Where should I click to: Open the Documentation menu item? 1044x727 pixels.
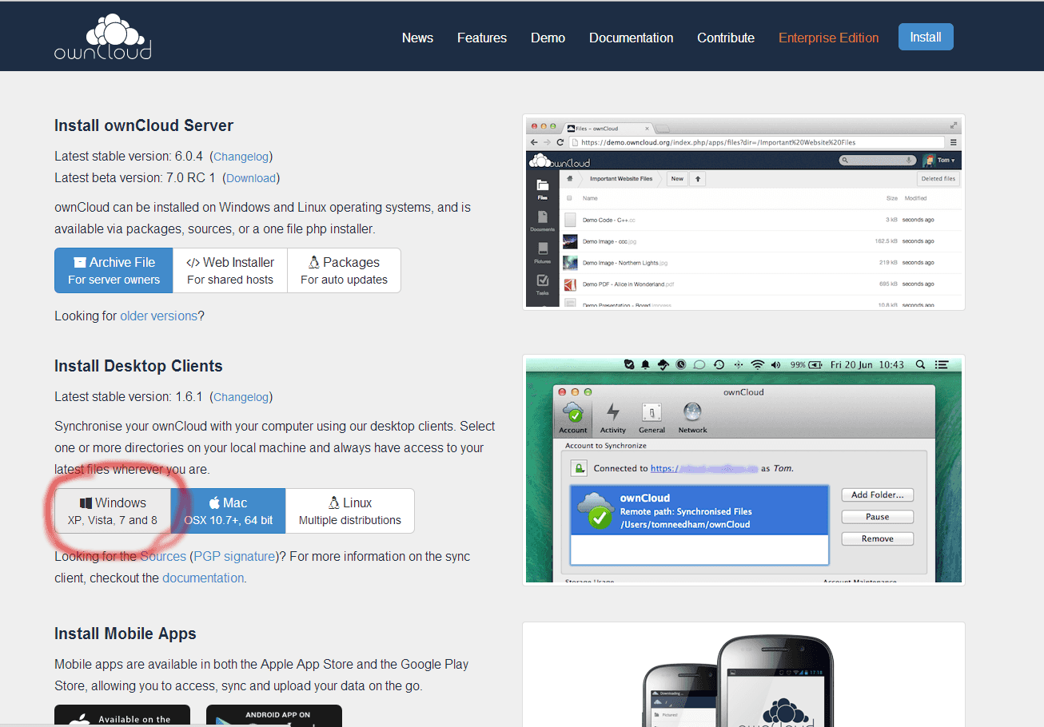[x=632, y=38]
